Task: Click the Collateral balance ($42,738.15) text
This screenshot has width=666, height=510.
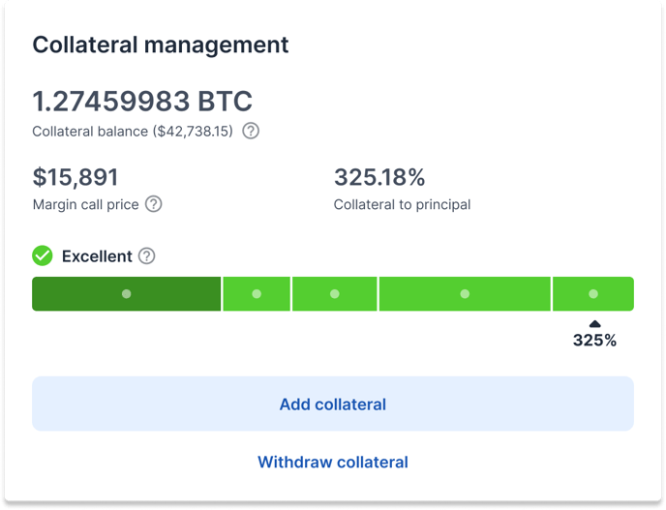Action: [133, 132]
